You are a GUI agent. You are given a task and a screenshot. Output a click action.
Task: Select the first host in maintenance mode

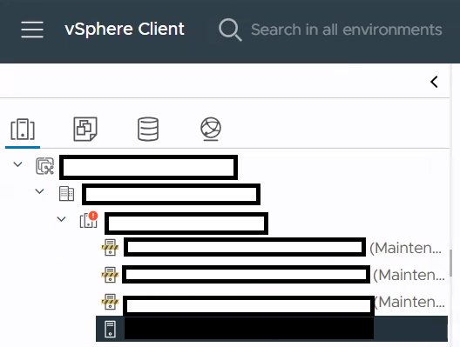coord(271,248)
